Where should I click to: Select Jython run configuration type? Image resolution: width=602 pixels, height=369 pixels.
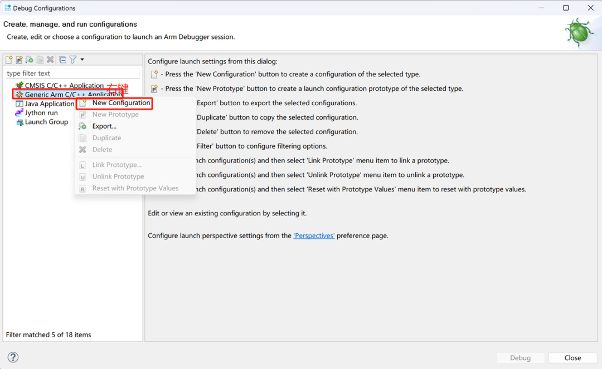41,113
